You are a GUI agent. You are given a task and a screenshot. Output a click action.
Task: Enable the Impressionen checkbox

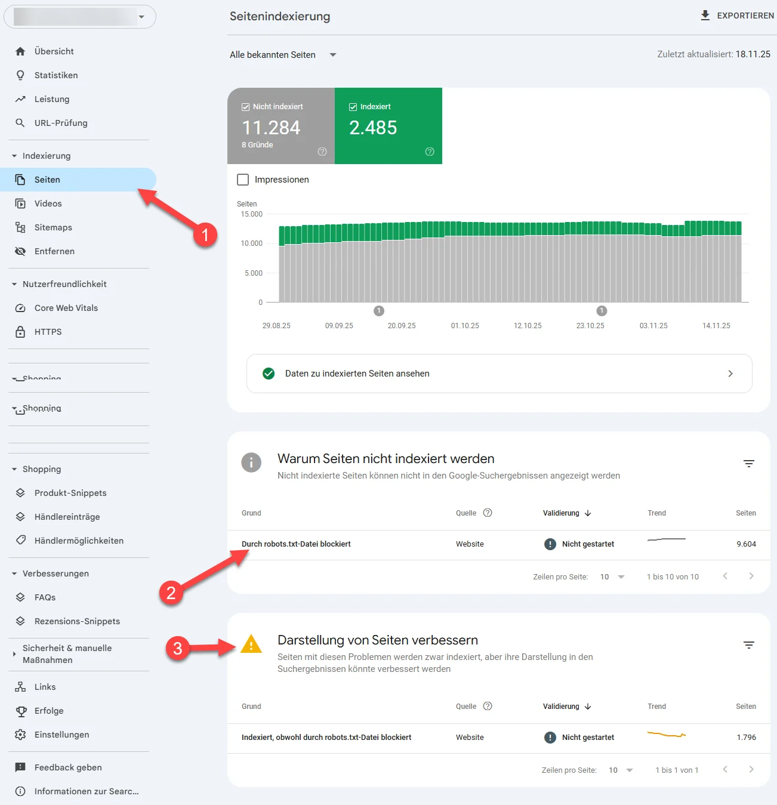tap(243, 179)
